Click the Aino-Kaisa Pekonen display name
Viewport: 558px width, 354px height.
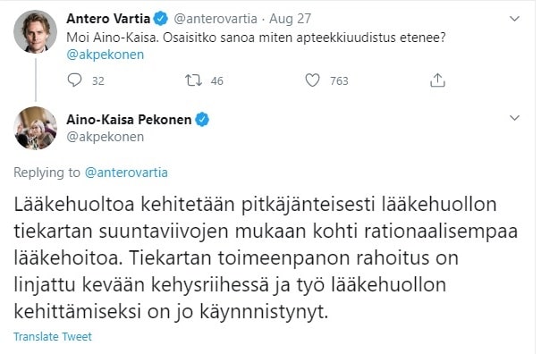point(129,120)
